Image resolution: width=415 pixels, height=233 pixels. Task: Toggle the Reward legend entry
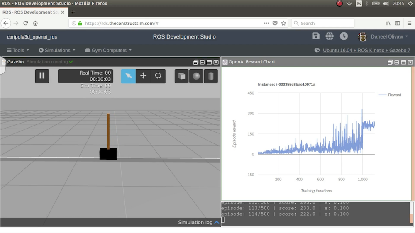point(390,95)
